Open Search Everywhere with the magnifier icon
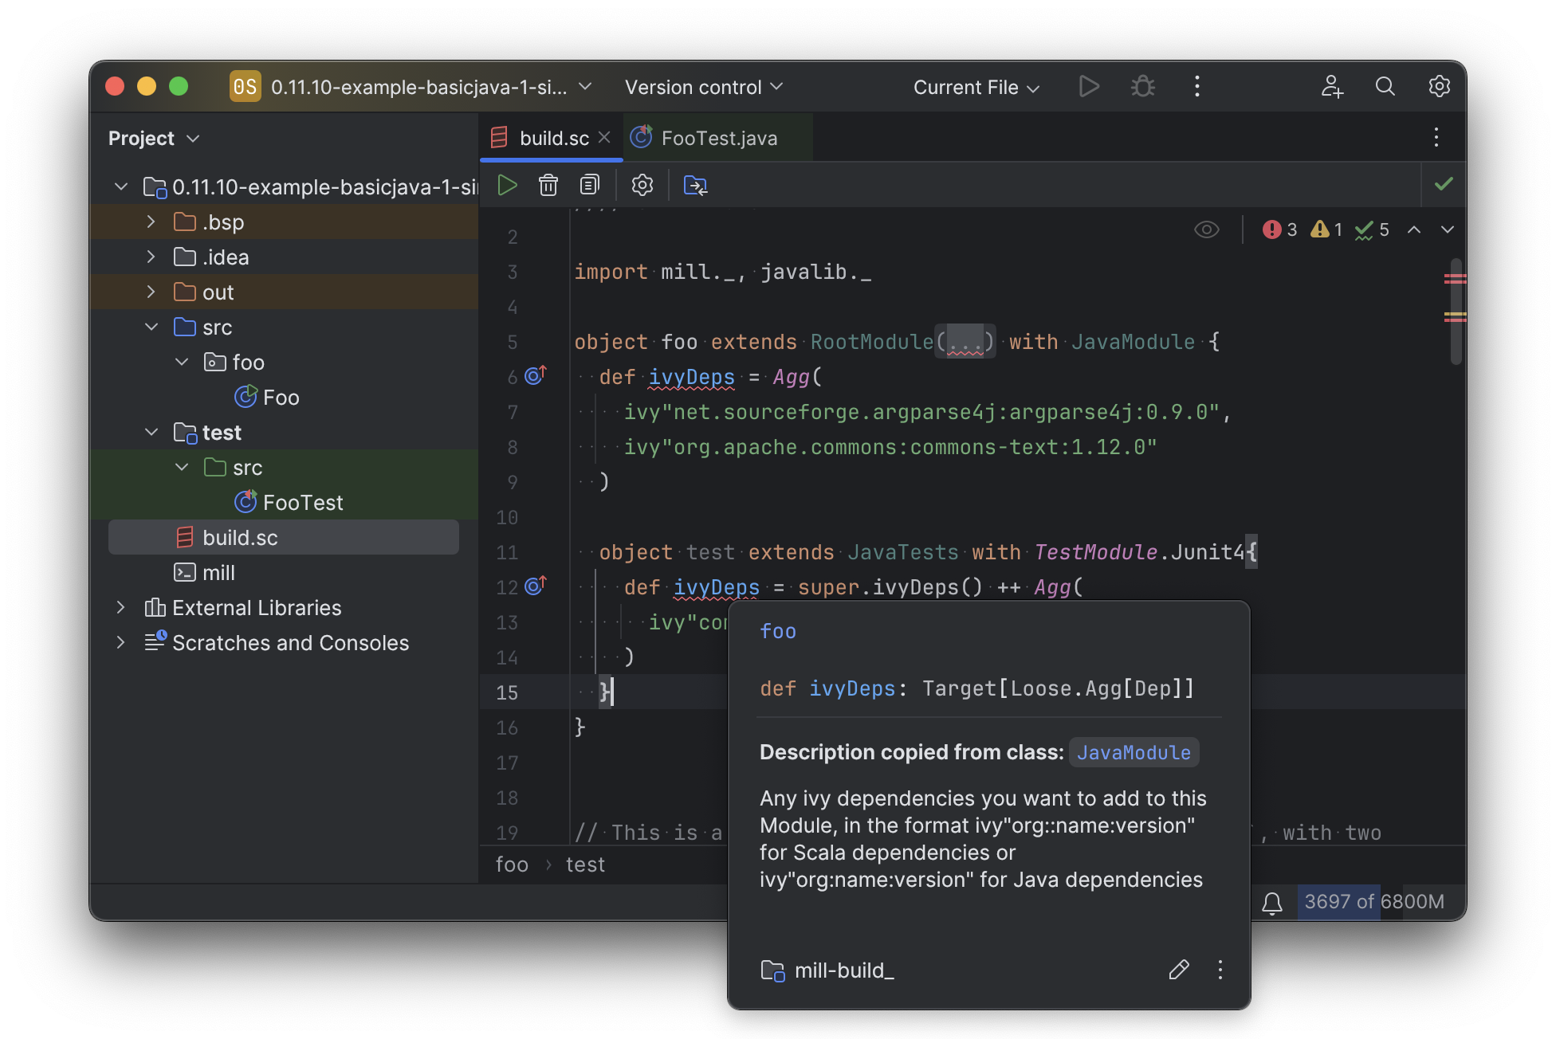This screenshot has height=1039, width=1556. 1385,86
